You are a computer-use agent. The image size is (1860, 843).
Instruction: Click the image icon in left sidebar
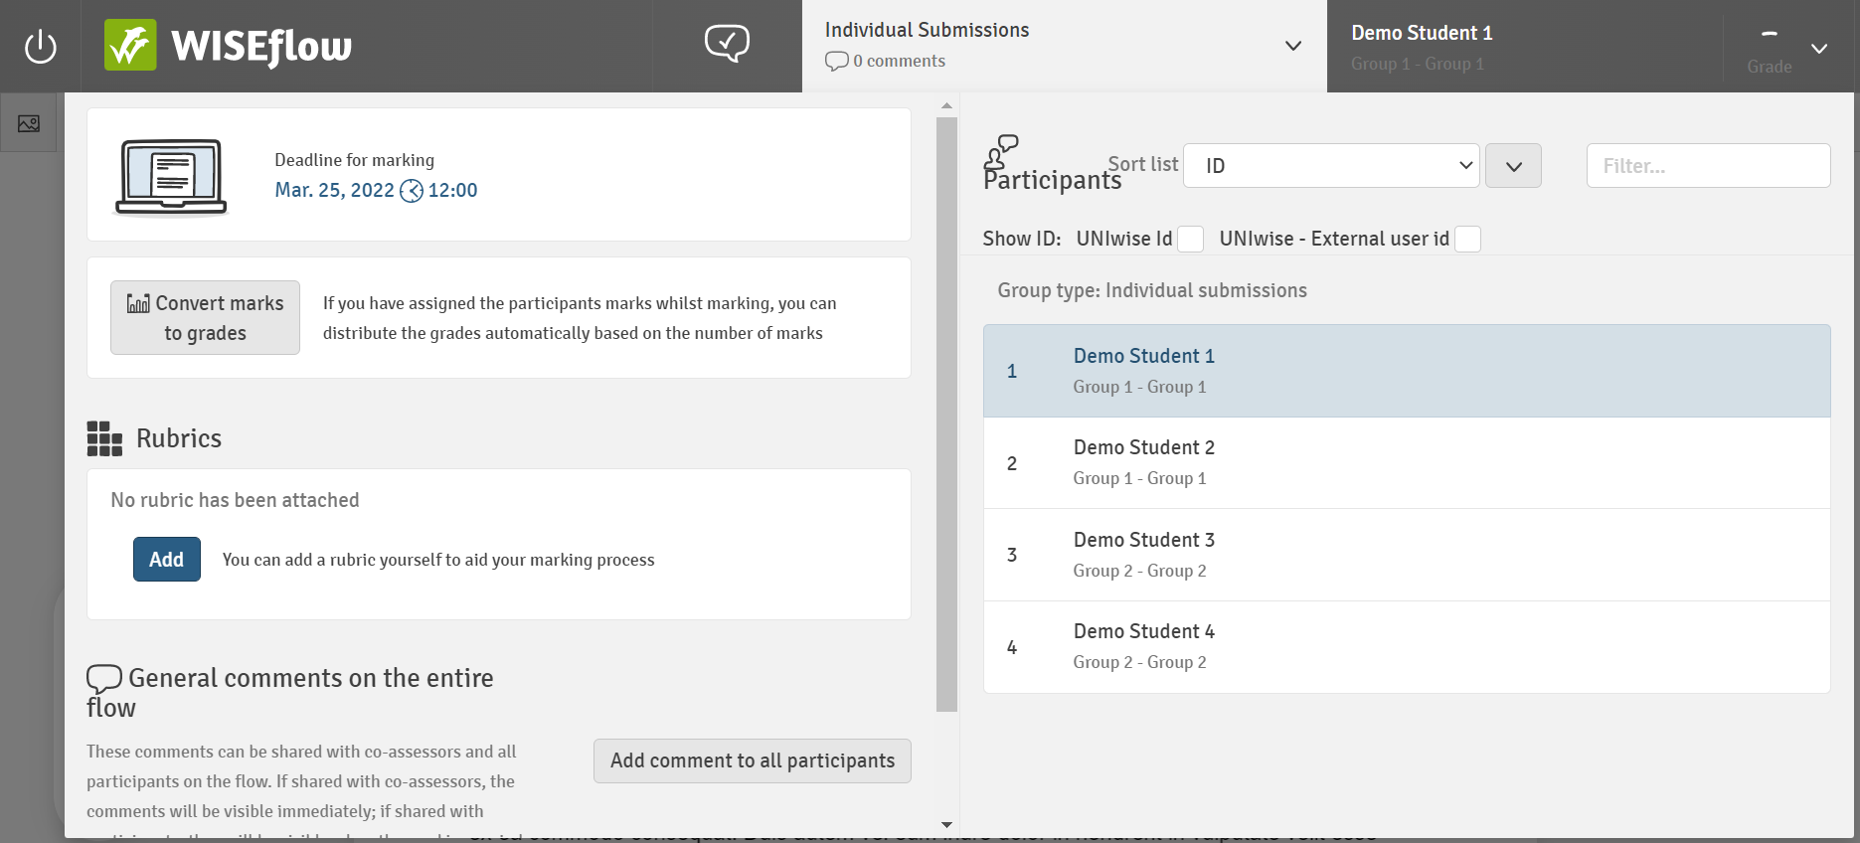[x=29, y=123]
